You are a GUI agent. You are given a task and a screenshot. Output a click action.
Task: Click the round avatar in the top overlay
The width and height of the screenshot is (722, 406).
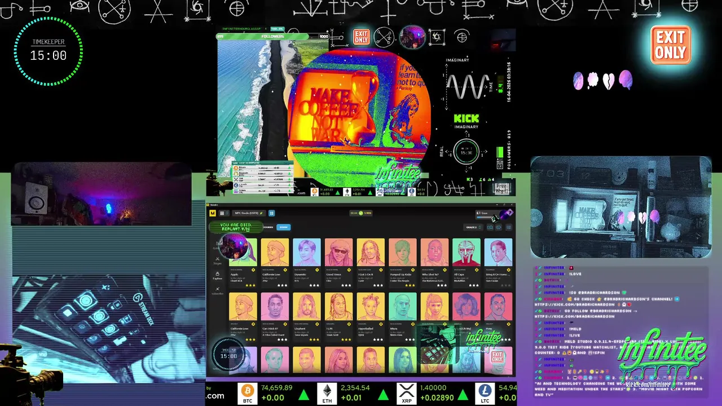(x=412, y=37)
